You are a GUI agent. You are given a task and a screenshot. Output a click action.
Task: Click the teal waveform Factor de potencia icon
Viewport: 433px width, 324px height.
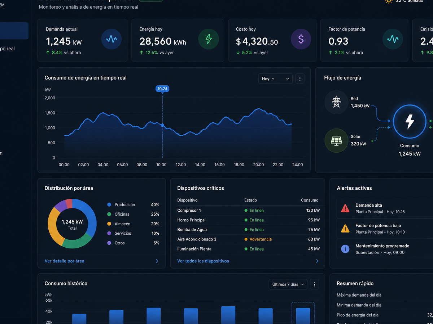pyautogui.click(x=393, y=39)
